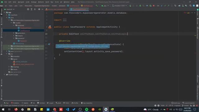Click the Git Push arrow
Image resolution: width=199 pixels, height=112 pixels.
coord(169,6)
